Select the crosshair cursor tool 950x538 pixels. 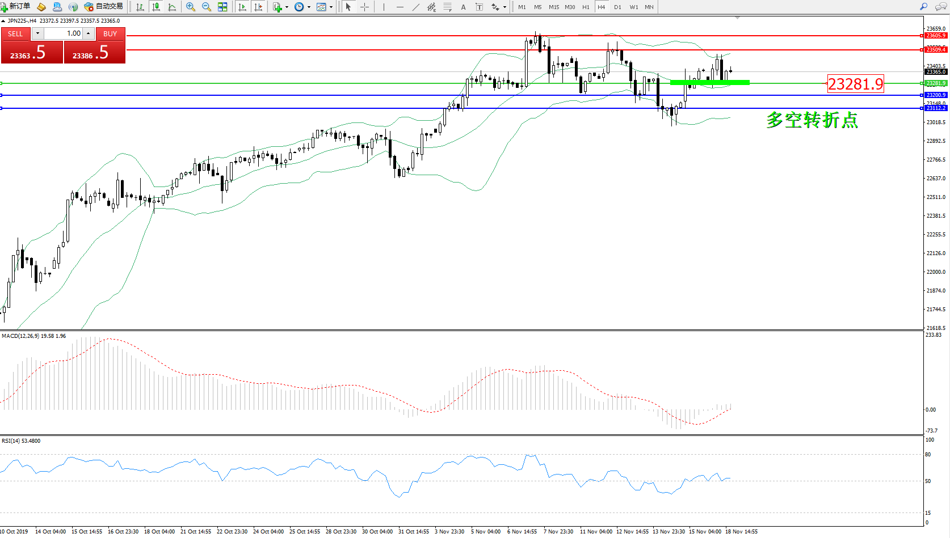click(x=364, y=7)
